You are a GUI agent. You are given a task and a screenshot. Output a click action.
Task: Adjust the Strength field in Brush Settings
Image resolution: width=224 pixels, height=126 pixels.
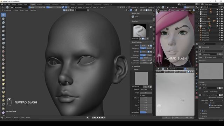pyautogui.click(x=143, y=51)
